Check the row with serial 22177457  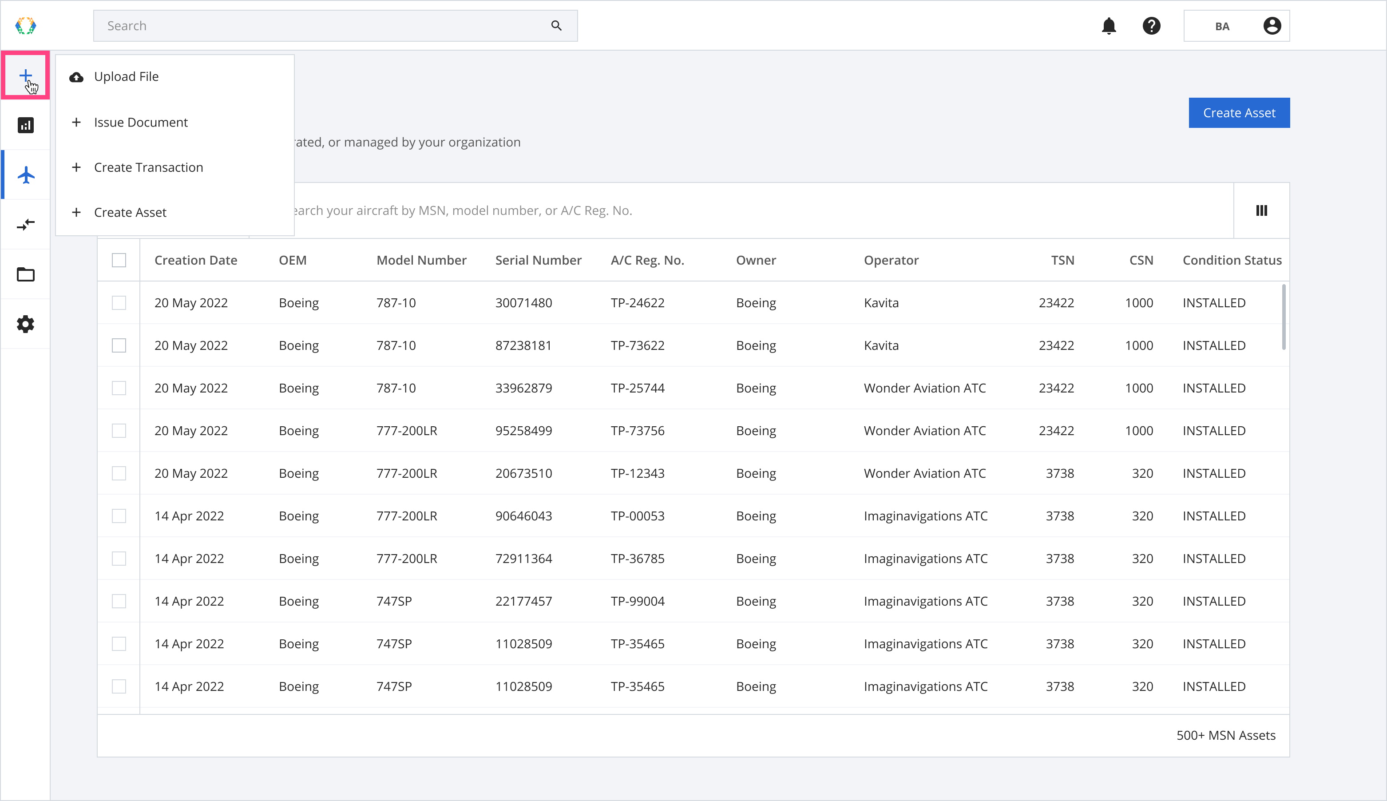(119, 601)
